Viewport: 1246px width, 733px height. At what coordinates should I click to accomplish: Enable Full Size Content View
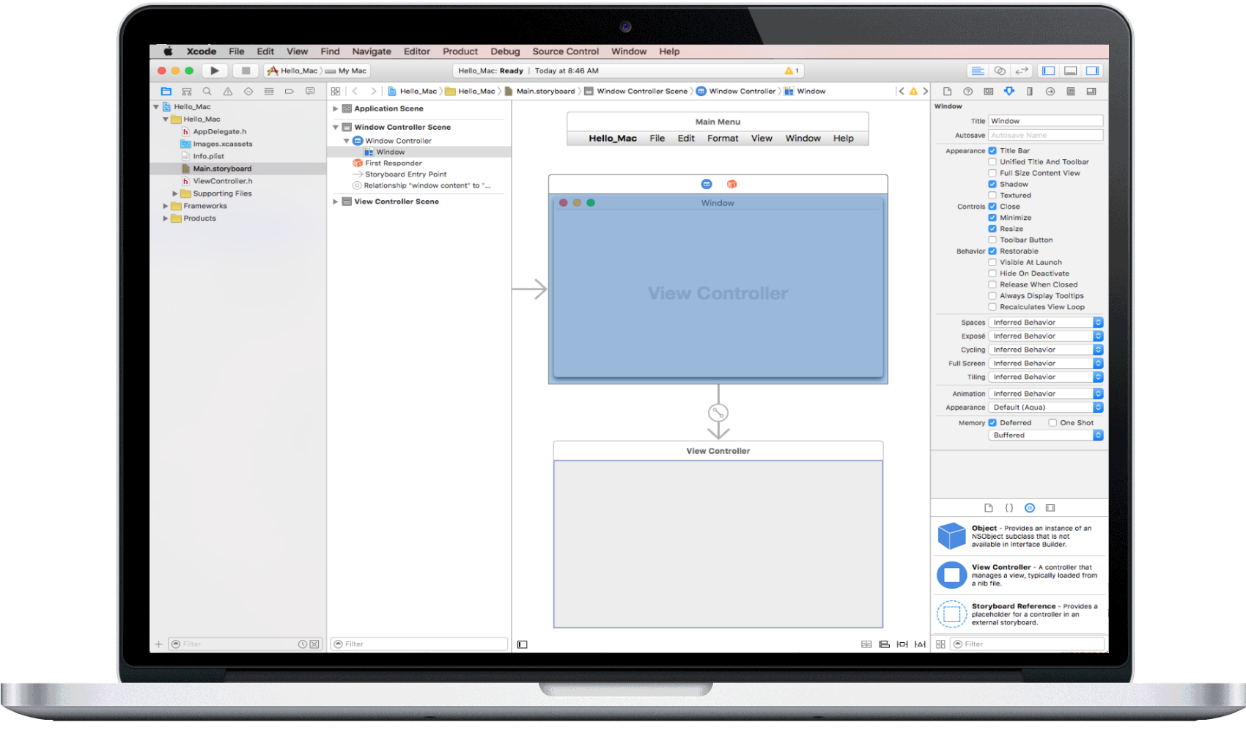[x=992, y=173]
